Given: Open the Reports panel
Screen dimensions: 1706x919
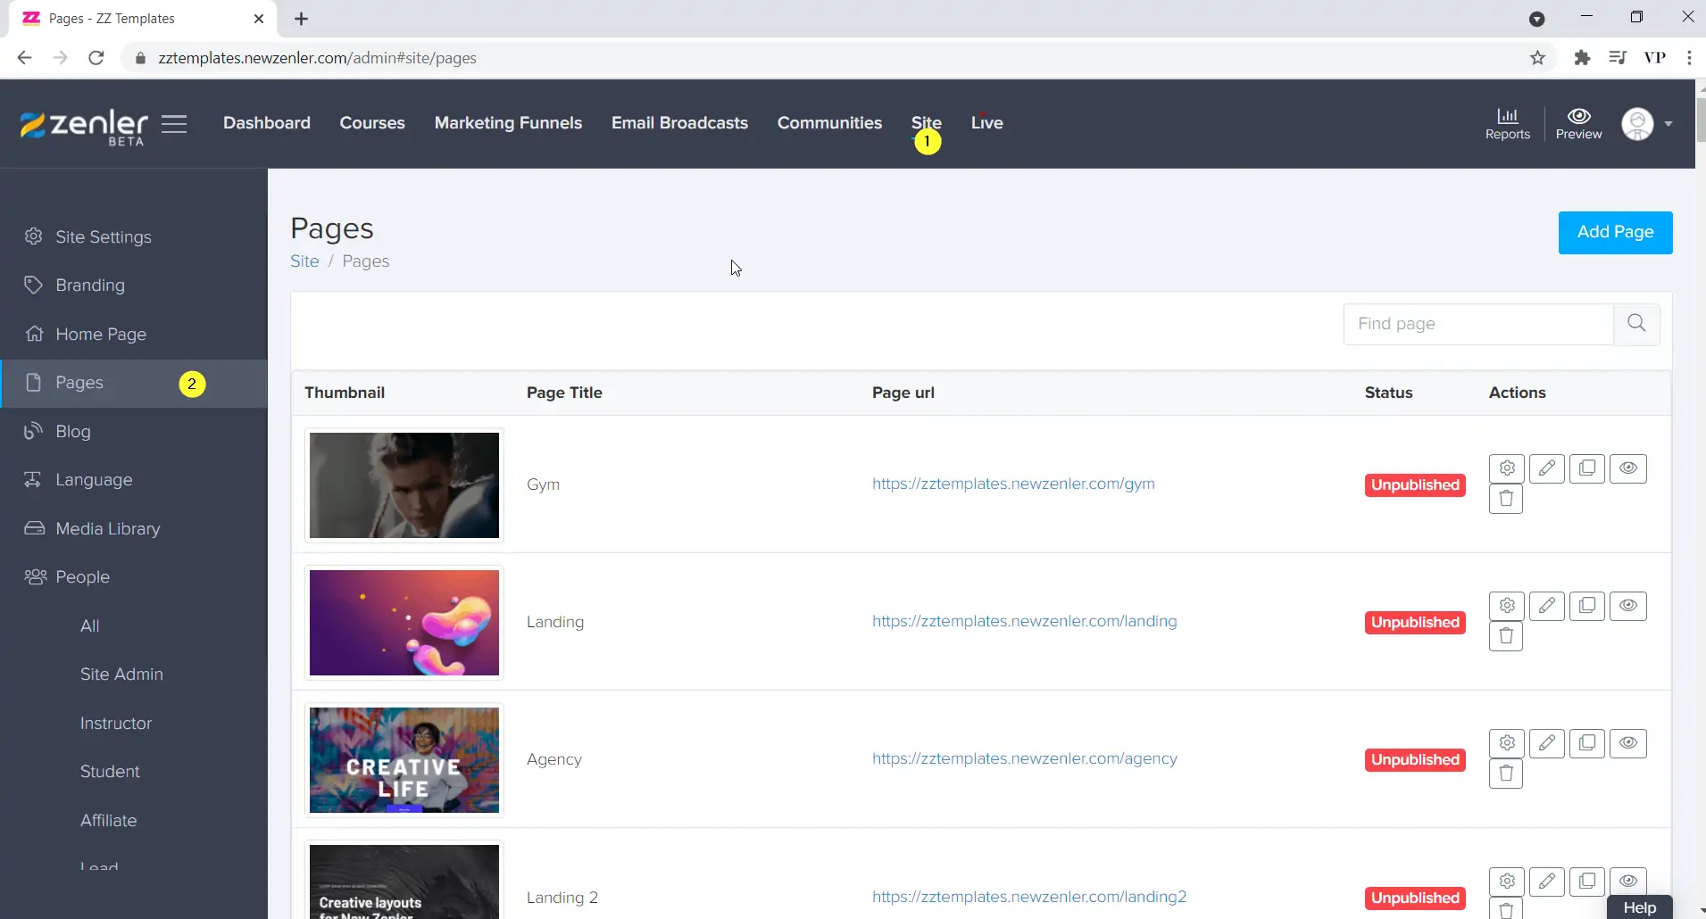Looking at the screenshot, I should tap(1508, 123).
